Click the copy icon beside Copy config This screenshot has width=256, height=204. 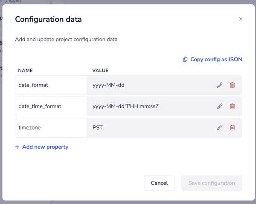coord(185,60)
